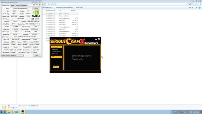Open the Explorer address bar history dropdown
Image resolution: width=202 pixels, height=114 pixels.
(x=187, y=4)
